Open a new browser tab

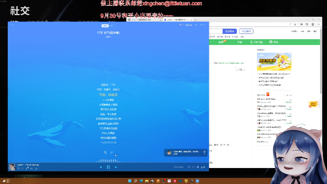click(196, 20)
